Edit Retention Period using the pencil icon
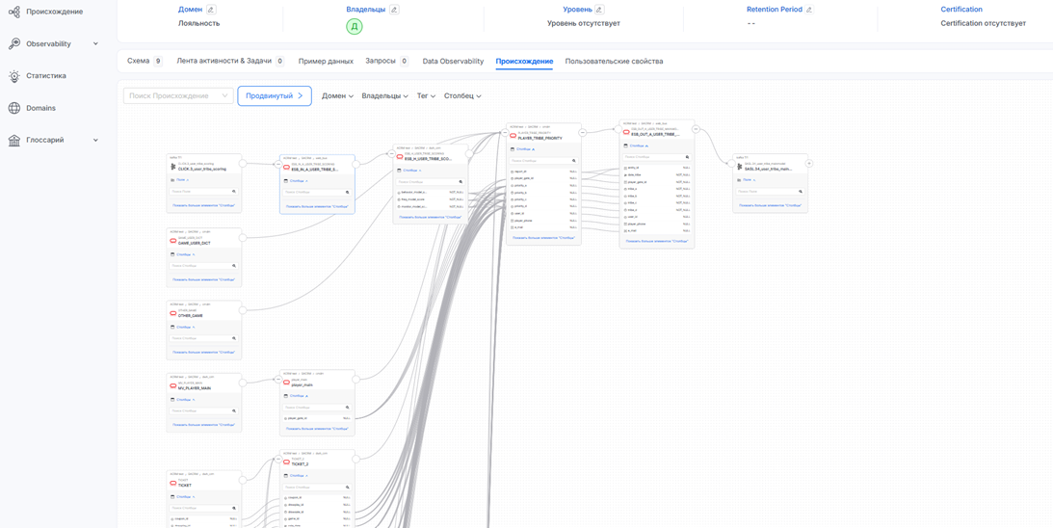 [809, 10]
